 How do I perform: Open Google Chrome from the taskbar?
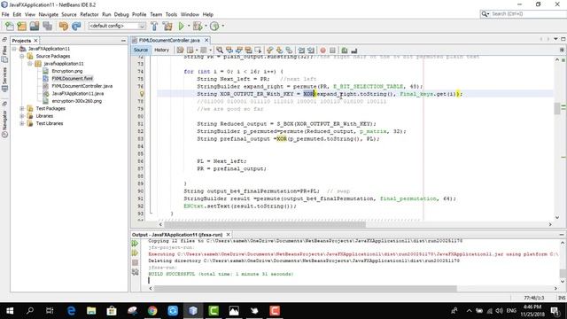(x=152, y=311)
